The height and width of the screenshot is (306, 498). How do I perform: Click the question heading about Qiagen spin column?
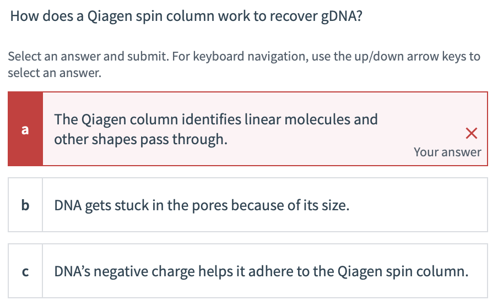click(x=186, y=16)
